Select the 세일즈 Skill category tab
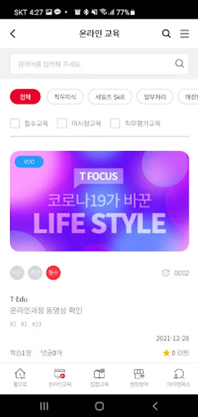Viewport: 198px width, 417px height. (x=110, y=97)
